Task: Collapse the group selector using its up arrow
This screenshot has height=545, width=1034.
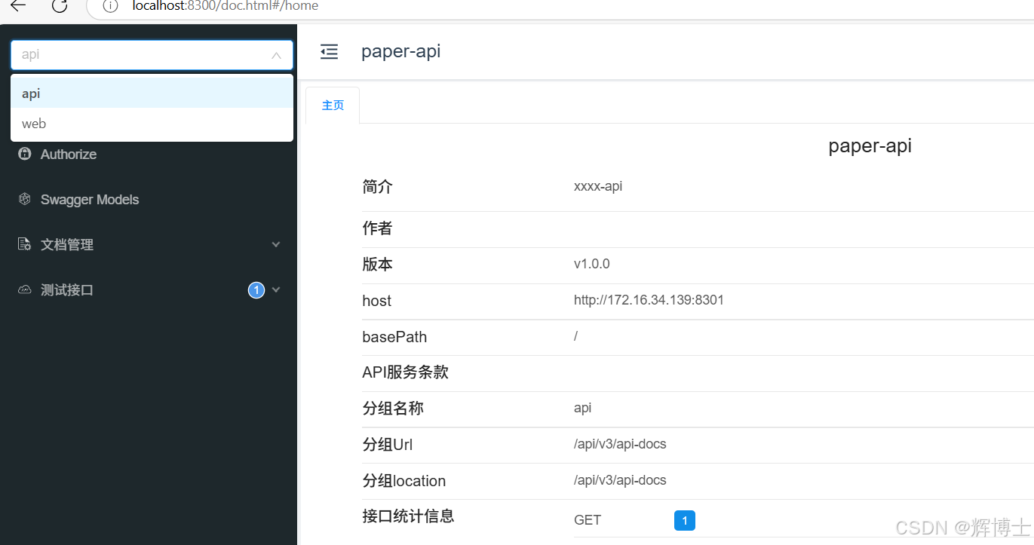Action: coord(277,54)
